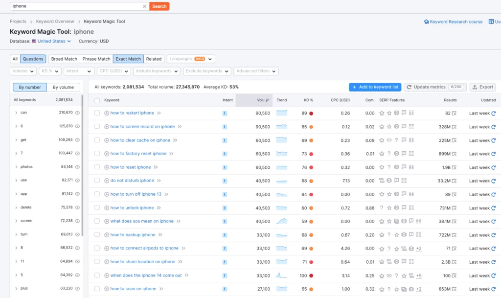Refresh metrics for 'how to reset iphone'
The height and width of the screenshot is (298, 501).
pos(494,167)
